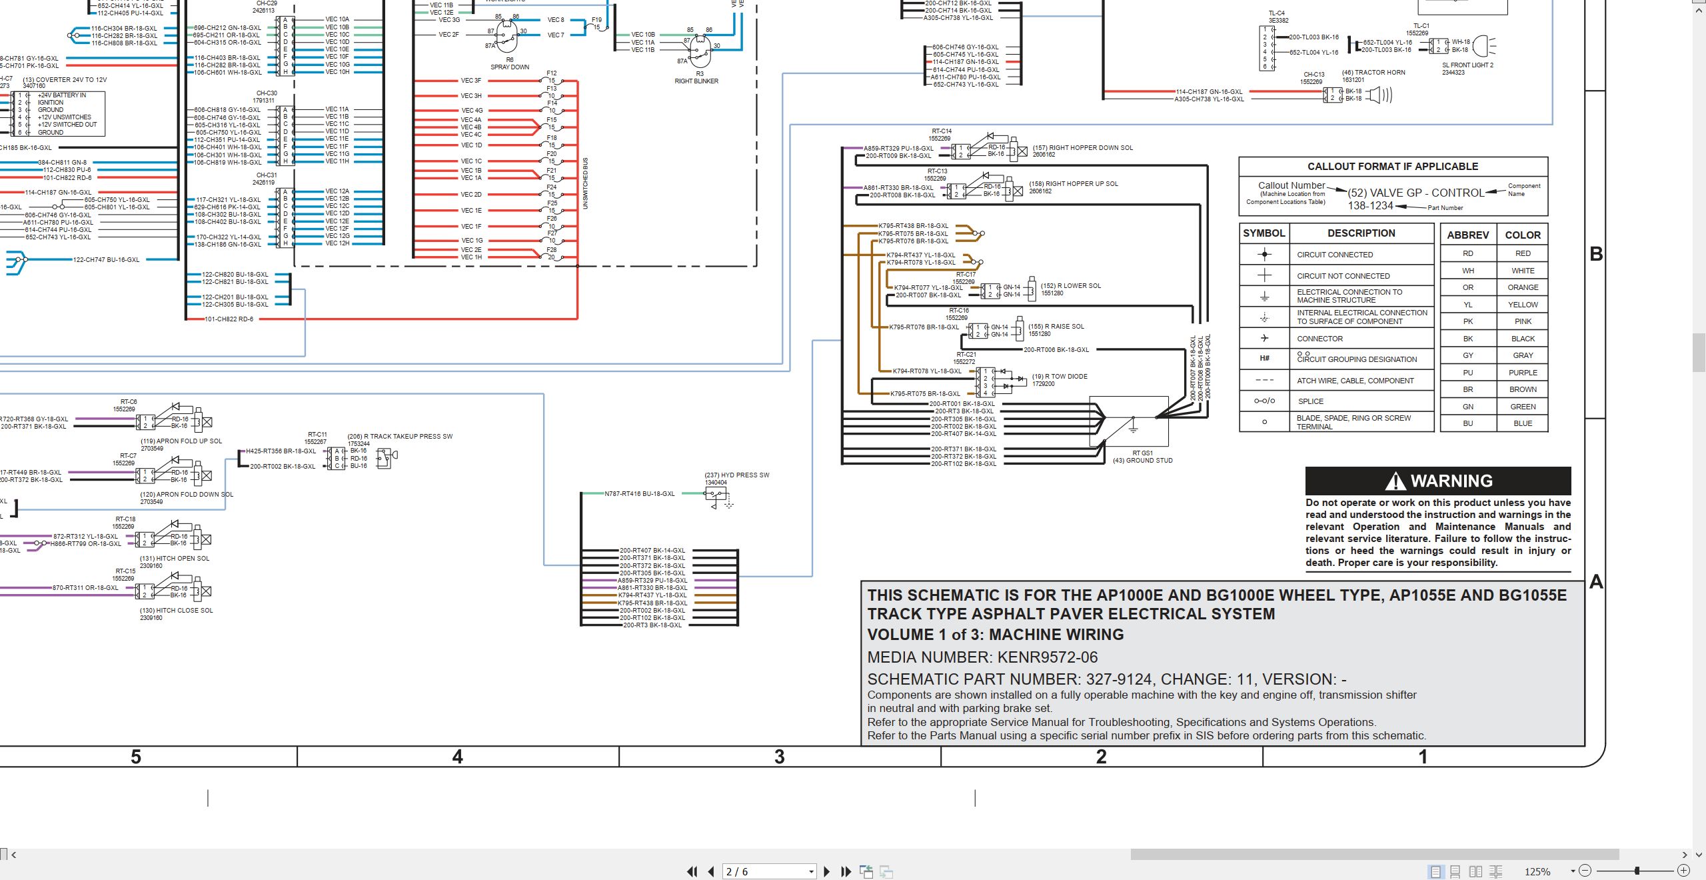Enable continuous page scrolling mode
Screen dimensions: 1706x880
pyautogui.click(x=1455, y=871)
